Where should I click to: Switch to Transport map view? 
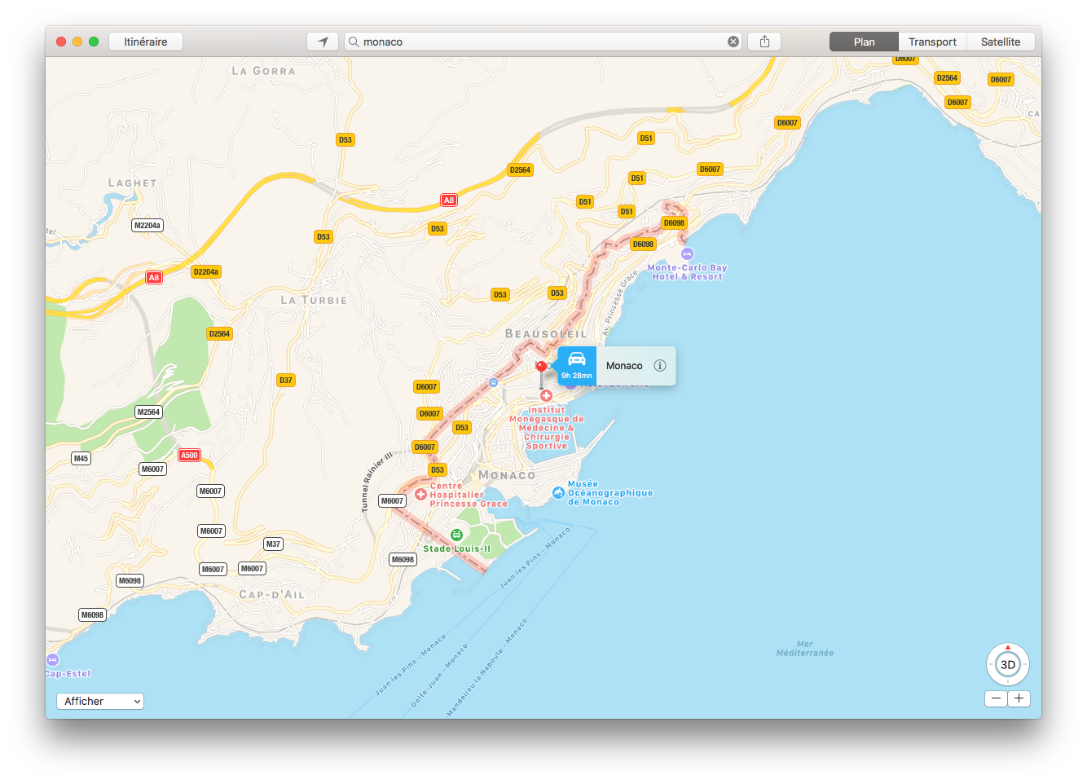click(932, 42)
